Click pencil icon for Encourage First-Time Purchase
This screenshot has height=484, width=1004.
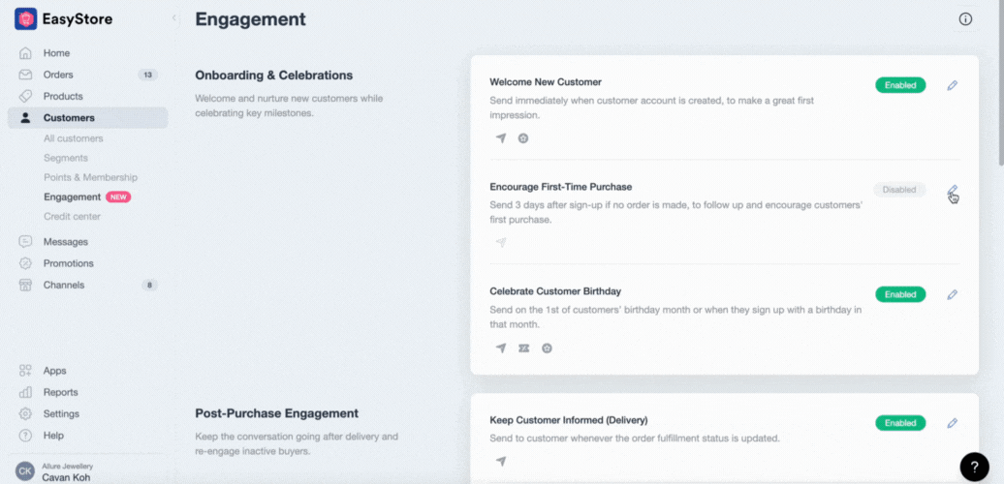tap(952, 190)
